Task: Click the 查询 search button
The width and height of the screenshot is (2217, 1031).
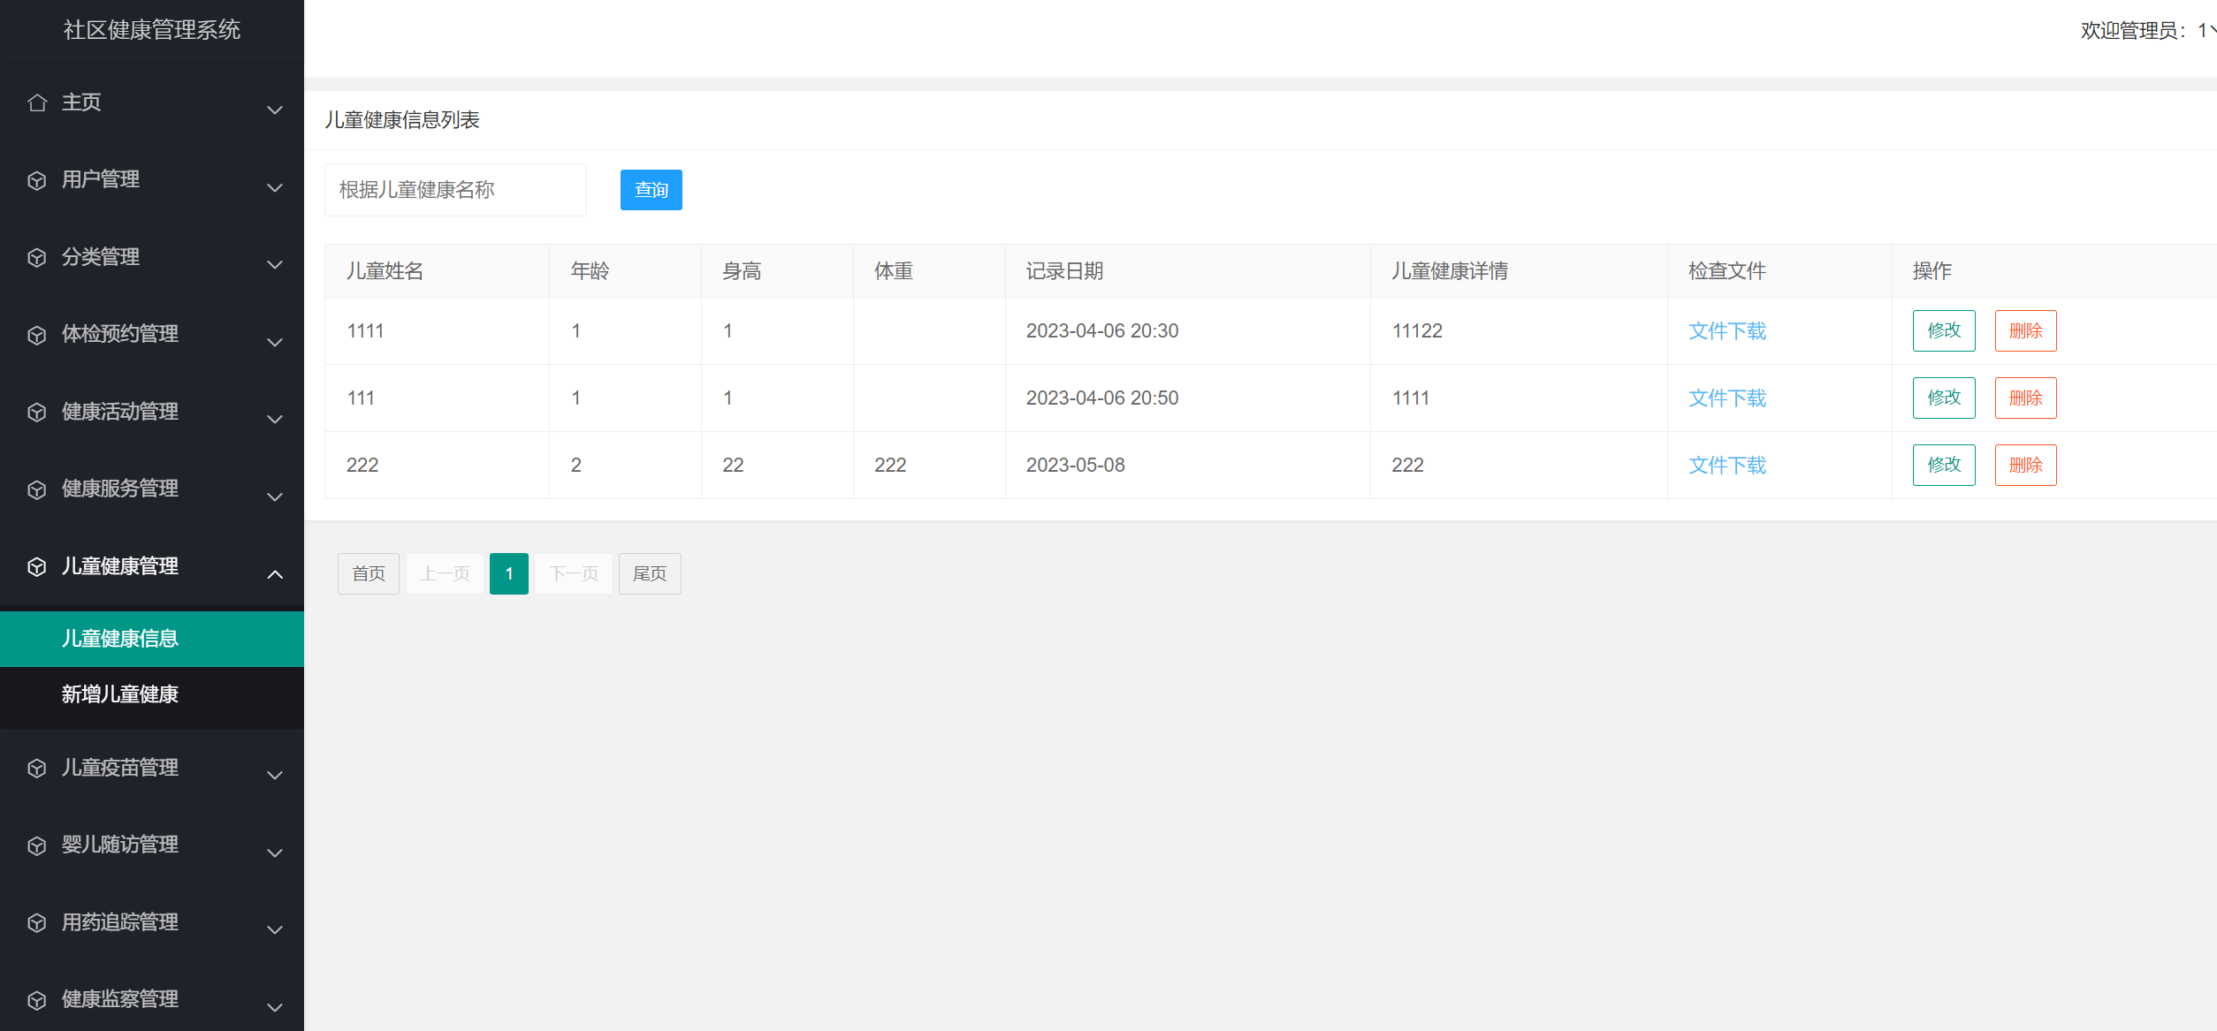Action: [651, 189]
